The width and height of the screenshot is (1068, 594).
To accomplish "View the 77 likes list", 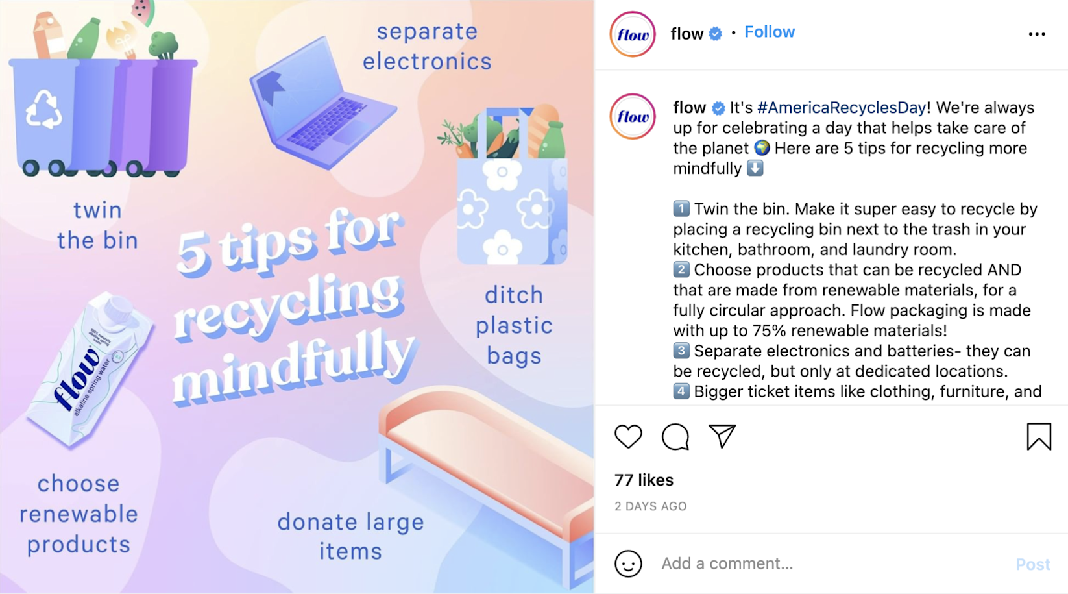I will click(644, 480).
